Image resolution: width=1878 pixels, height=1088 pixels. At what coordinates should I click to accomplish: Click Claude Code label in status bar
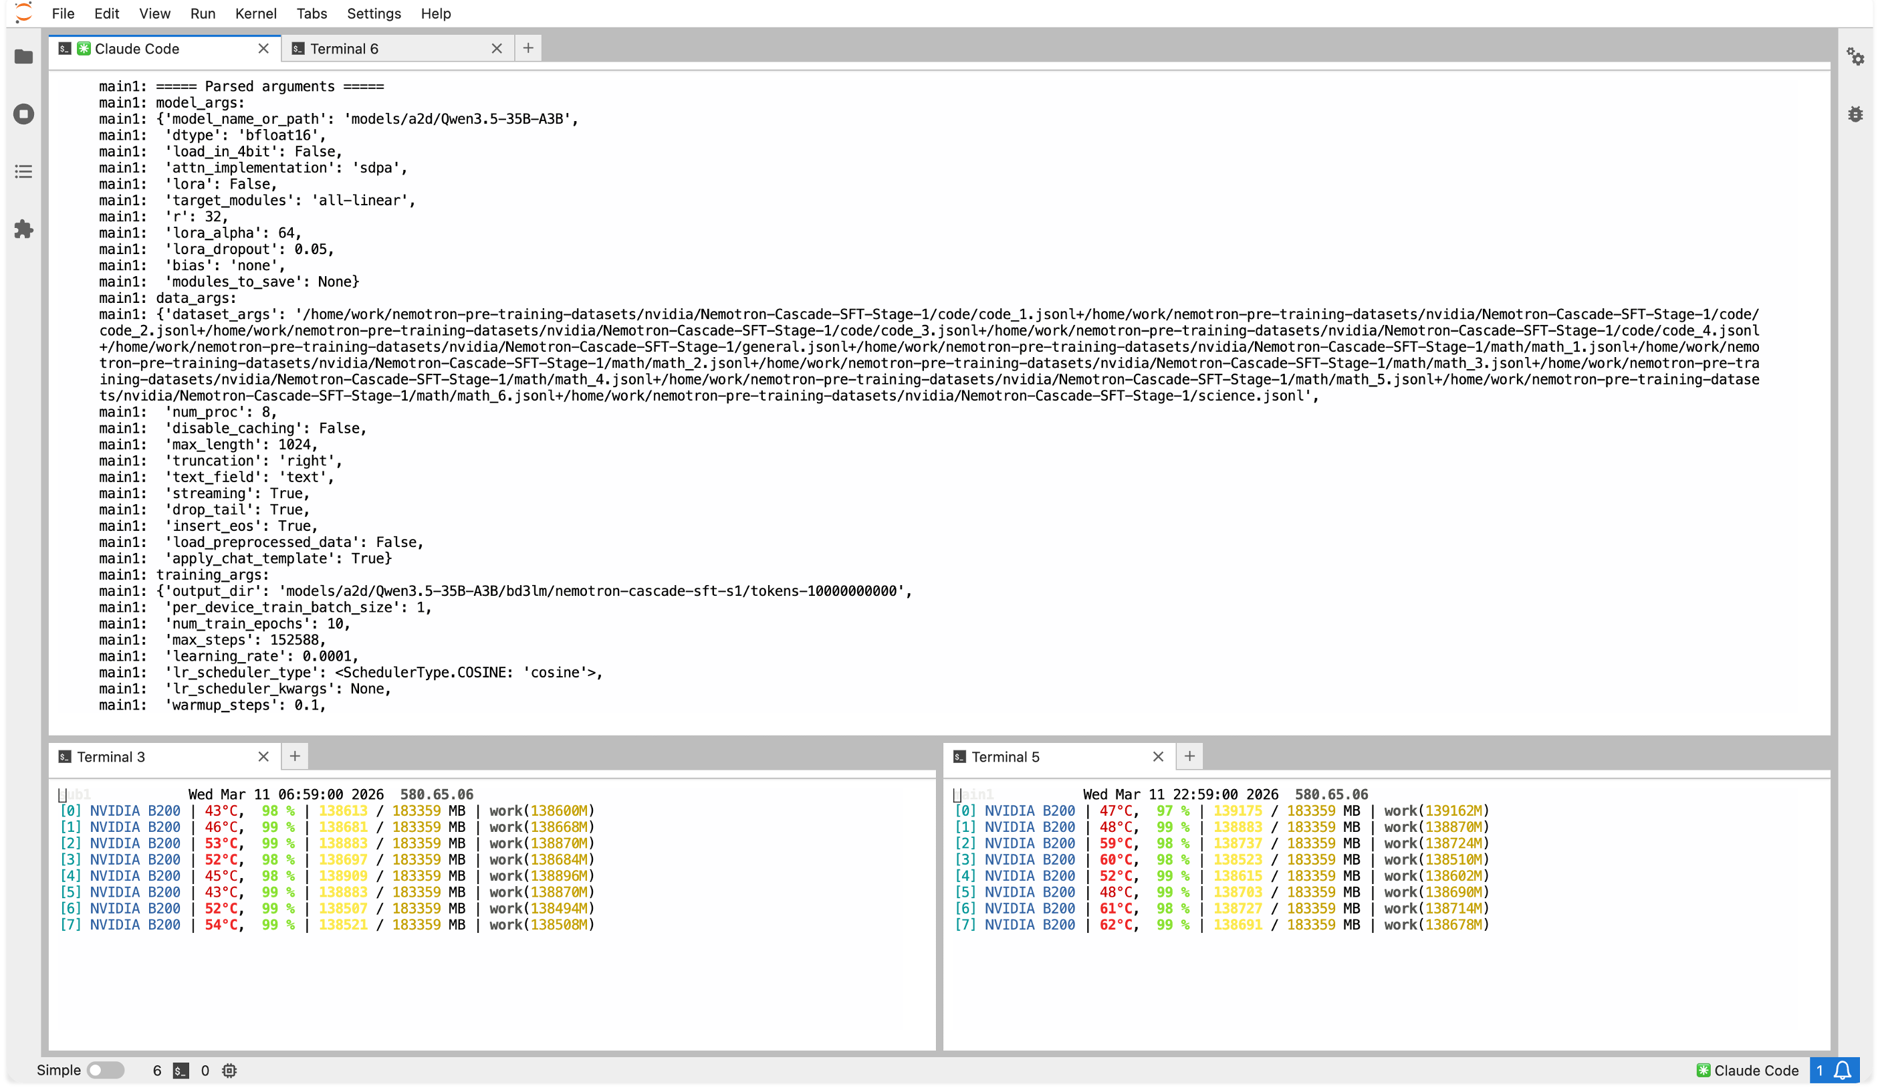pos(1755,1070)
